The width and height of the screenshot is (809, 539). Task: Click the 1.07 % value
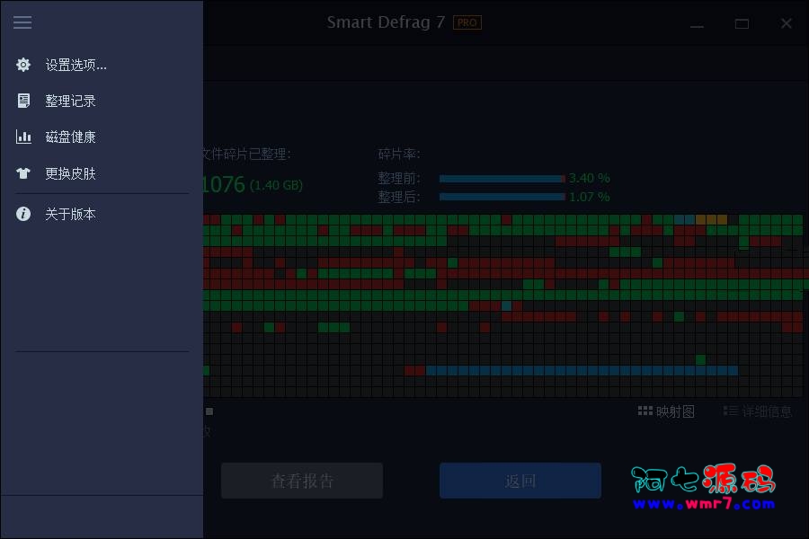pos(589,197)
